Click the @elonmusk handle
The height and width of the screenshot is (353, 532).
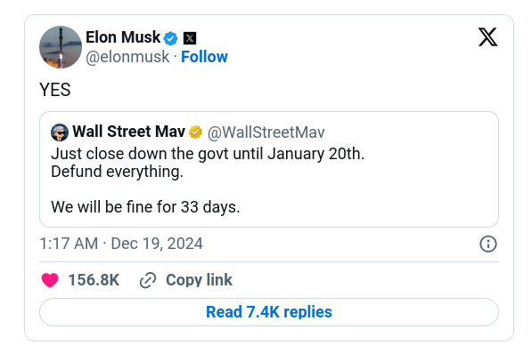point(127,57)
